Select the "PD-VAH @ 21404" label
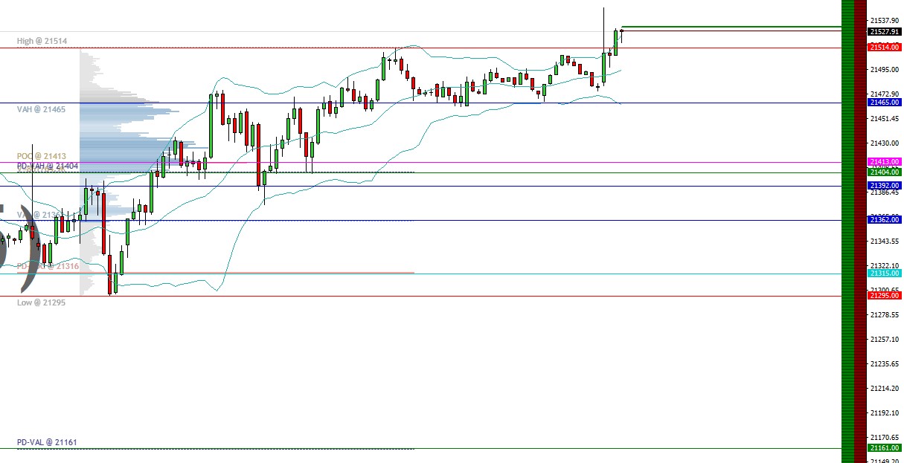Screen dimensions: 904x463 click(x=47, y=165)
